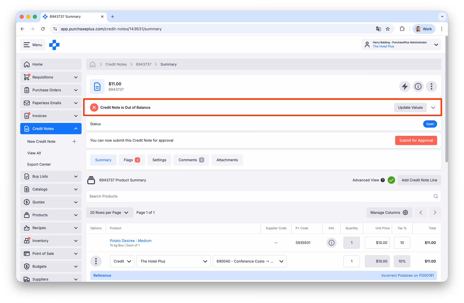Expand the Inventory sidebar section
Viewport: 464px width, 303px height.
click(51, 241)
